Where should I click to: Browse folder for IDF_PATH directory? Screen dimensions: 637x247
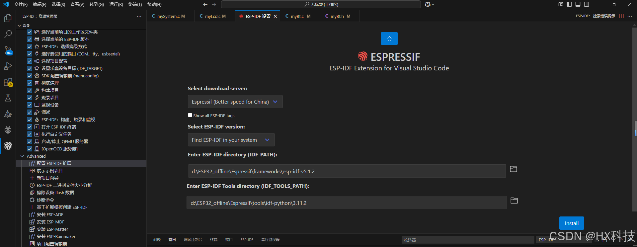[514, 169]
